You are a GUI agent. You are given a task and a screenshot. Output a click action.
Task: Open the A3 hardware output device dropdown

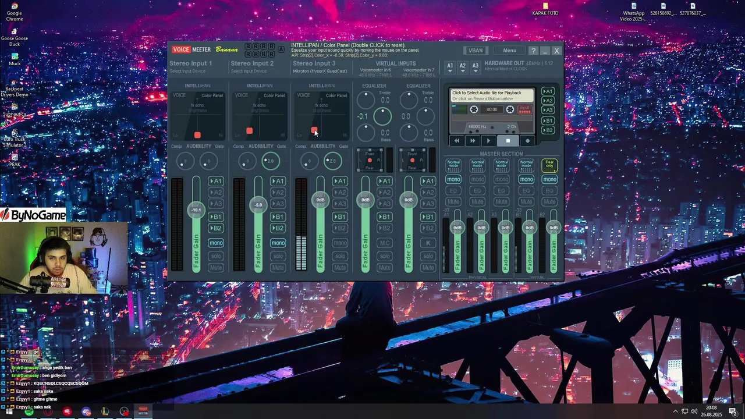click(x=476, y=67)
